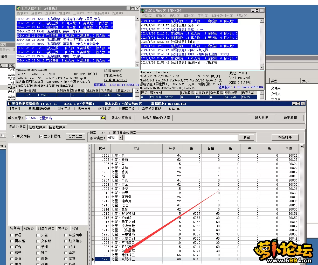Click the 版本目录 path field
This screenshot has width=318, height=265.
tap(63, 118)
